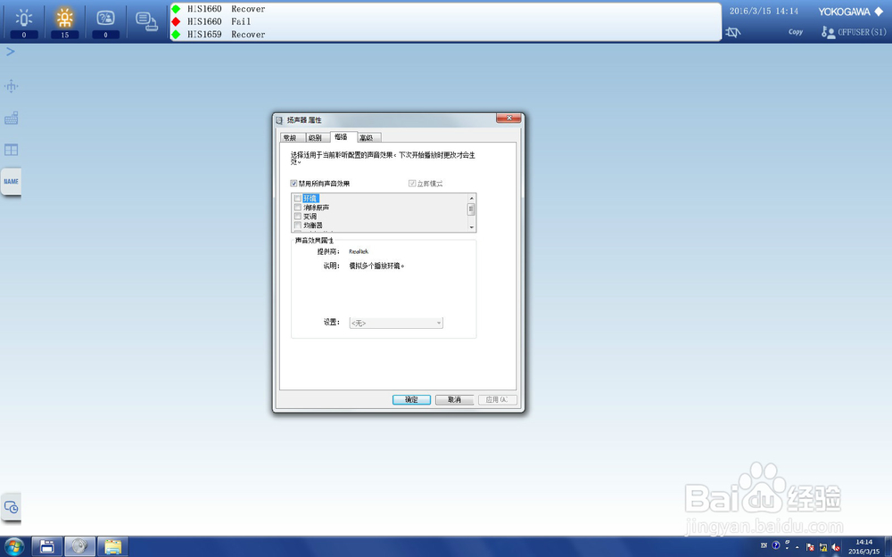Click the muted volume tray icon

point(836,547)
